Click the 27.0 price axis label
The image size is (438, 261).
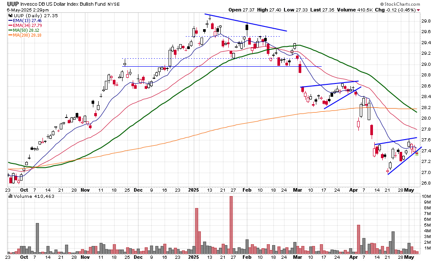click(426, 172)
